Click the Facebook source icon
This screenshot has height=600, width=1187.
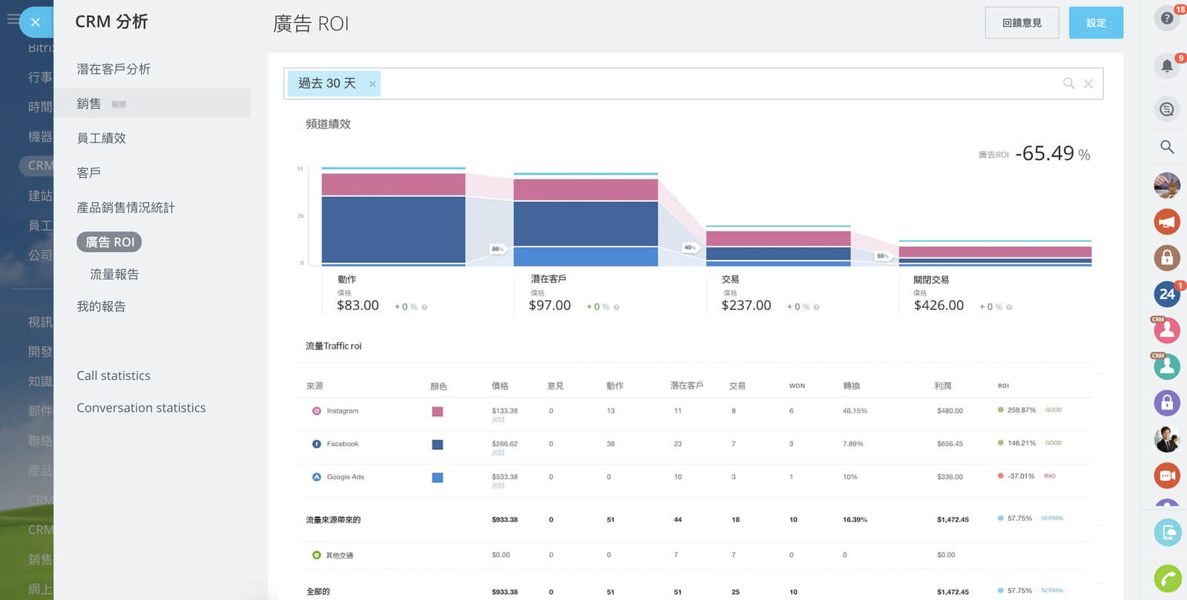point(317,444)
